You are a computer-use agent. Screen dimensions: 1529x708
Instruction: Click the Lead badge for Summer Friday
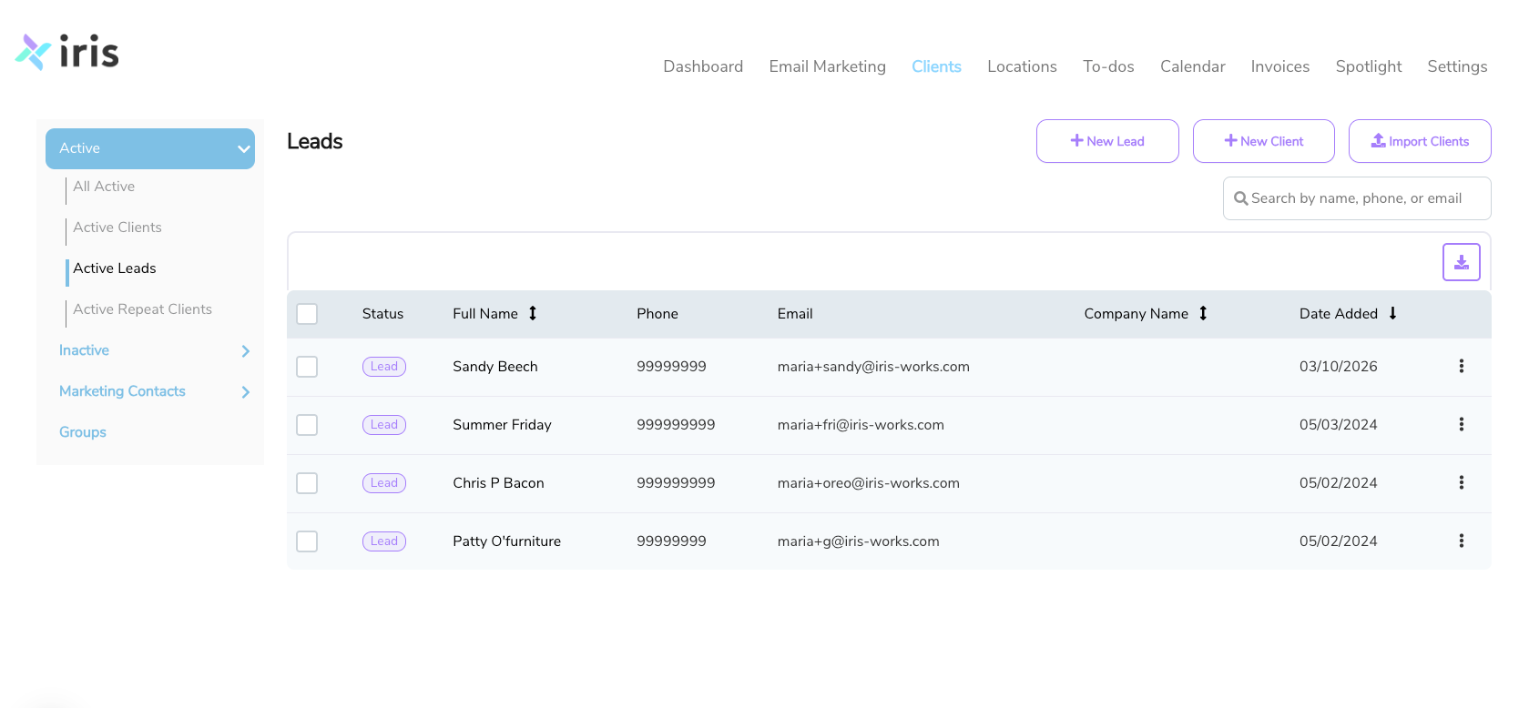pos(384,425)
